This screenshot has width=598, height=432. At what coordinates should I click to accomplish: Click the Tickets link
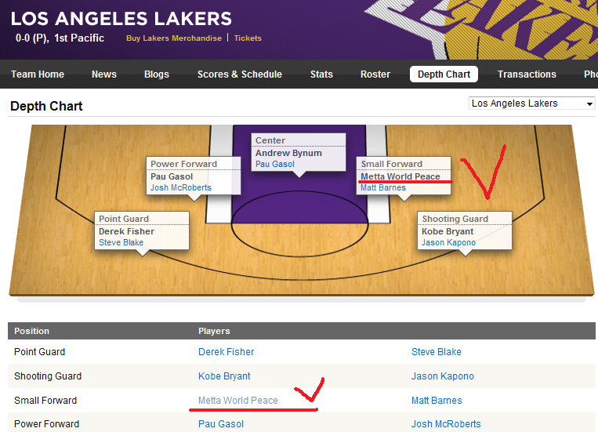(x=248, y=38)
